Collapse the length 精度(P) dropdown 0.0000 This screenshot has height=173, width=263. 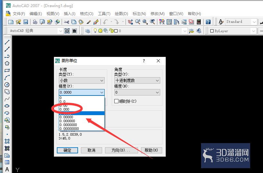pyautogui.click(x=82, y=92)
